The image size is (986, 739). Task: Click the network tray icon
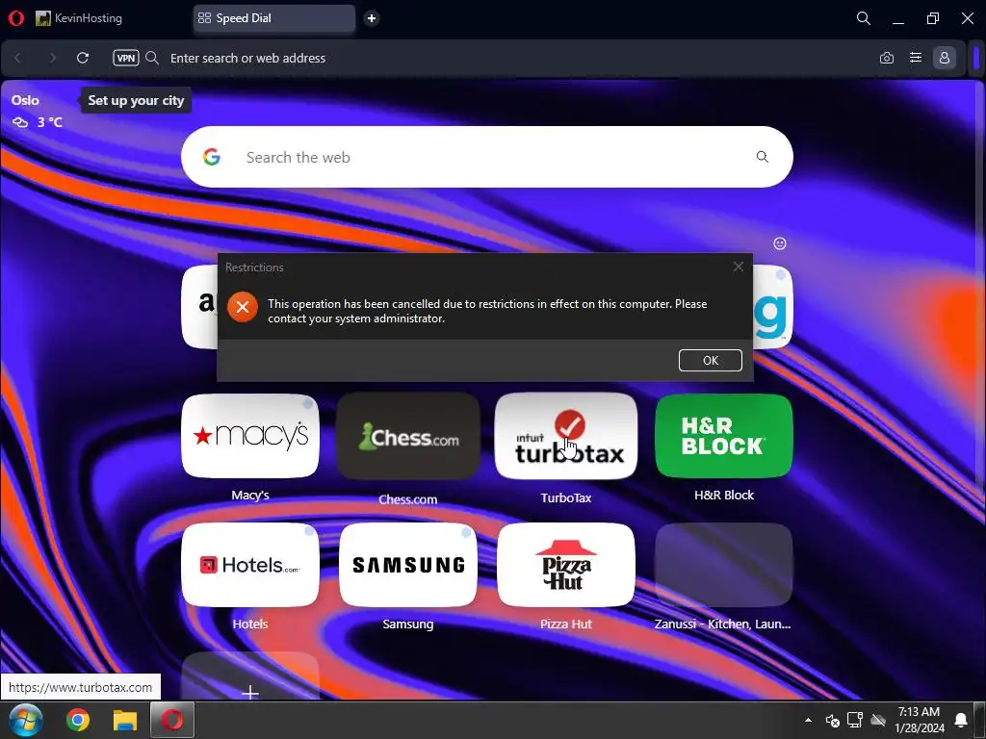(x=855, y=720)
